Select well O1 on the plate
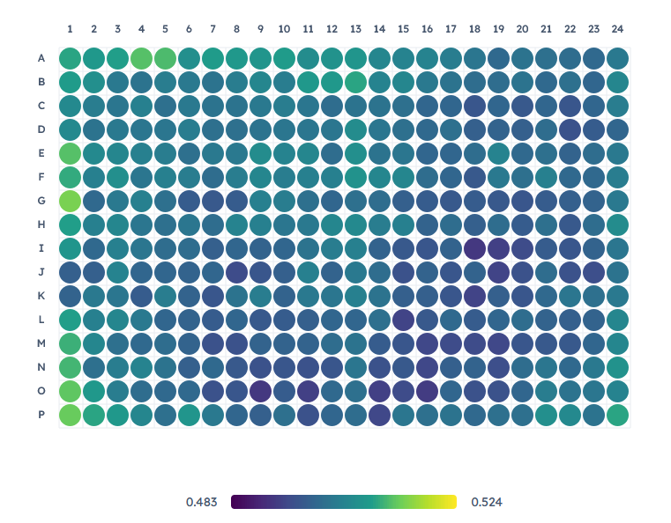This screenshot has width=671, height=523. (x=71, y=391)
